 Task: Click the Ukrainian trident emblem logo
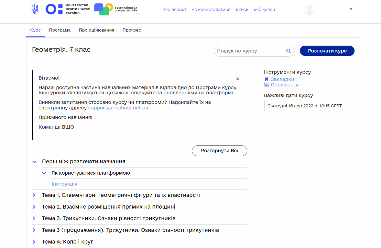35,10
